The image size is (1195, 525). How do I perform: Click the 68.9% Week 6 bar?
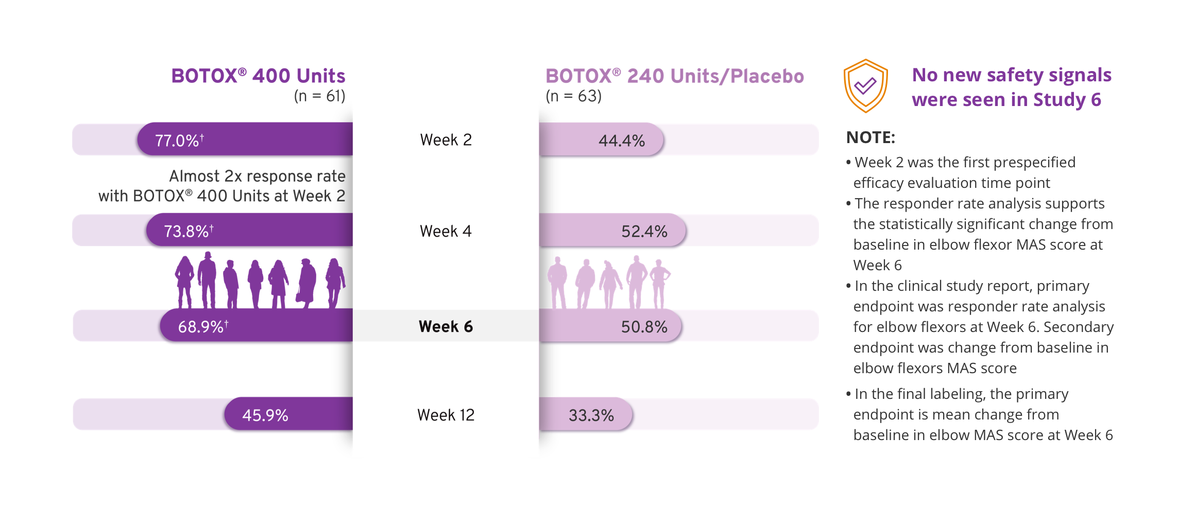click(x=257, y=326)
